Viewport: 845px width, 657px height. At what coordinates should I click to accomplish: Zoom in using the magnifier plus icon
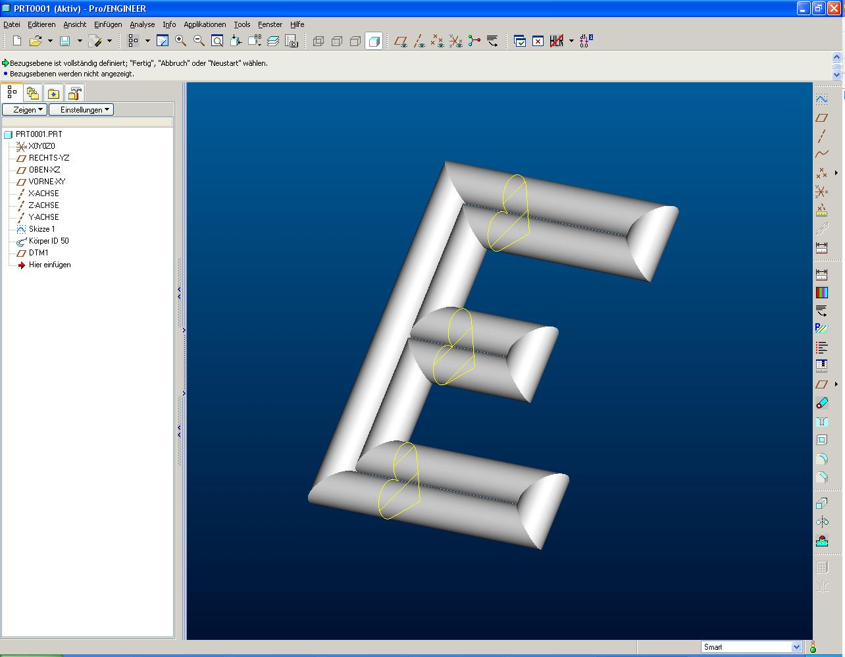181,41
